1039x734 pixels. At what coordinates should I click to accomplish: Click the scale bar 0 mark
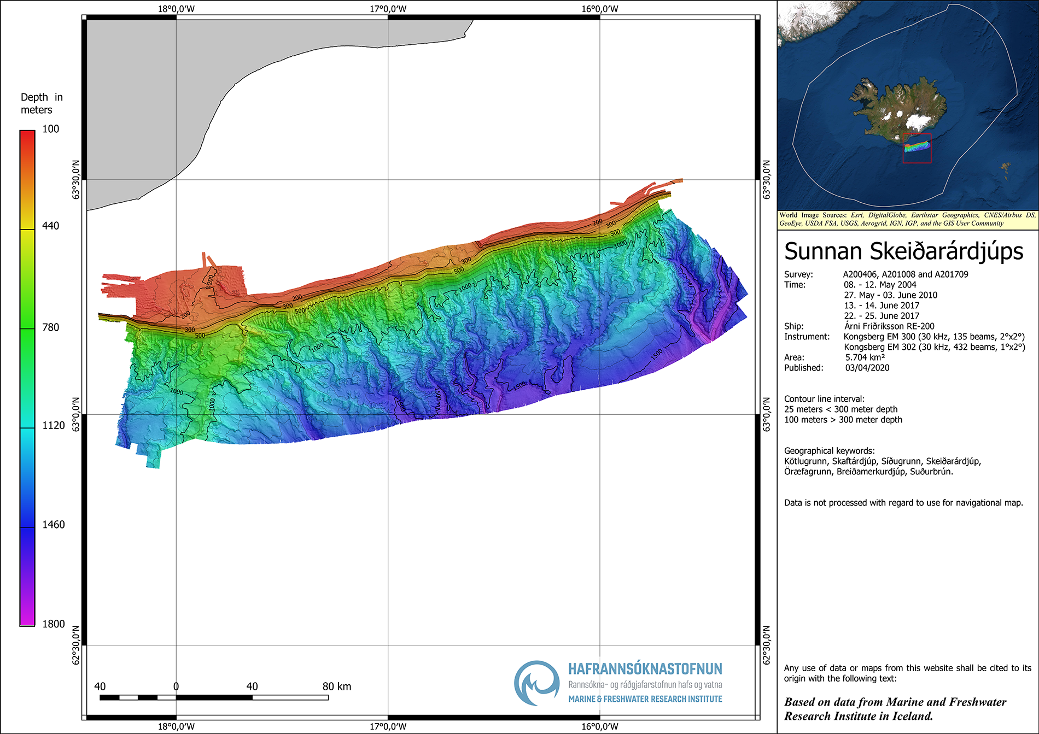pyautogui.click(x=176, y=686)
